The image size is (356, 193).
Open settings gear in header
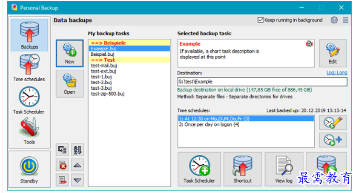(x=334, y=20)
